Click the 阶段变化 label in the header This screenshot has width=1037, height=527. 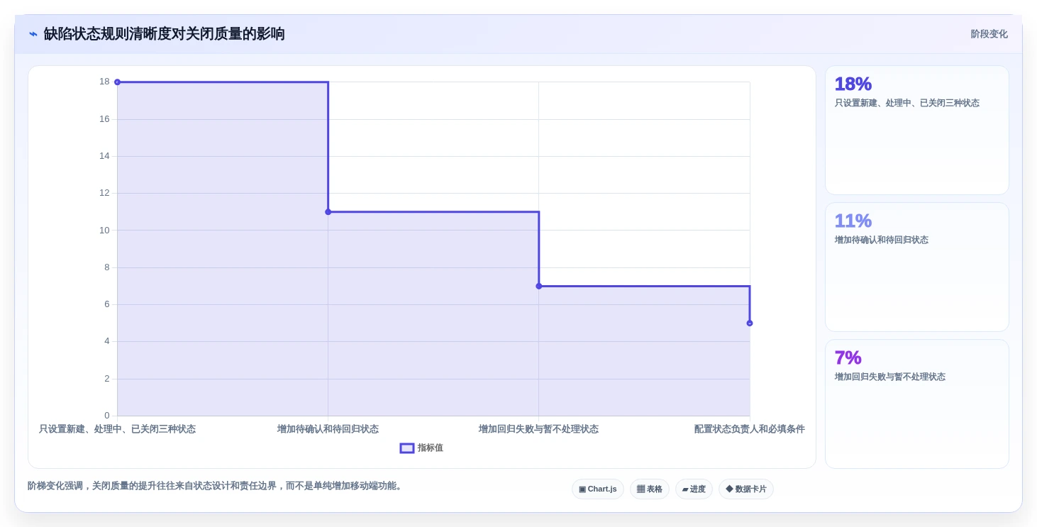[x=989, y=34]
